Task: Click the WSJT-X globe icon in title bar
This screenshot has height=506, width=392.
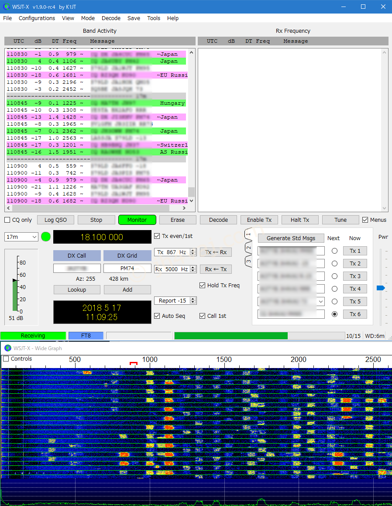Action: (7, 7)
